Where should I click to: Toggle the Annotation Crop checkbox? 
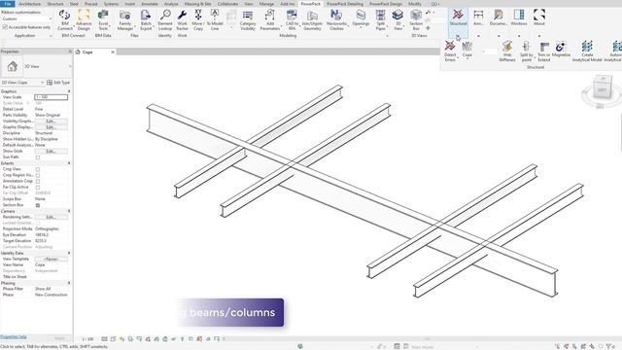tap(38, 182)
